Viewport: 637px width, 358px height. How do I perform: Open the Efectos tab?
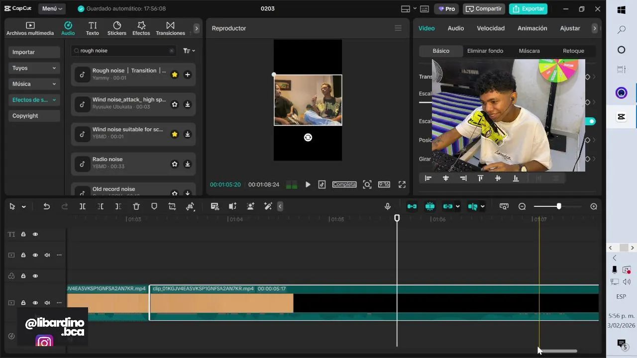click(141, 28)
